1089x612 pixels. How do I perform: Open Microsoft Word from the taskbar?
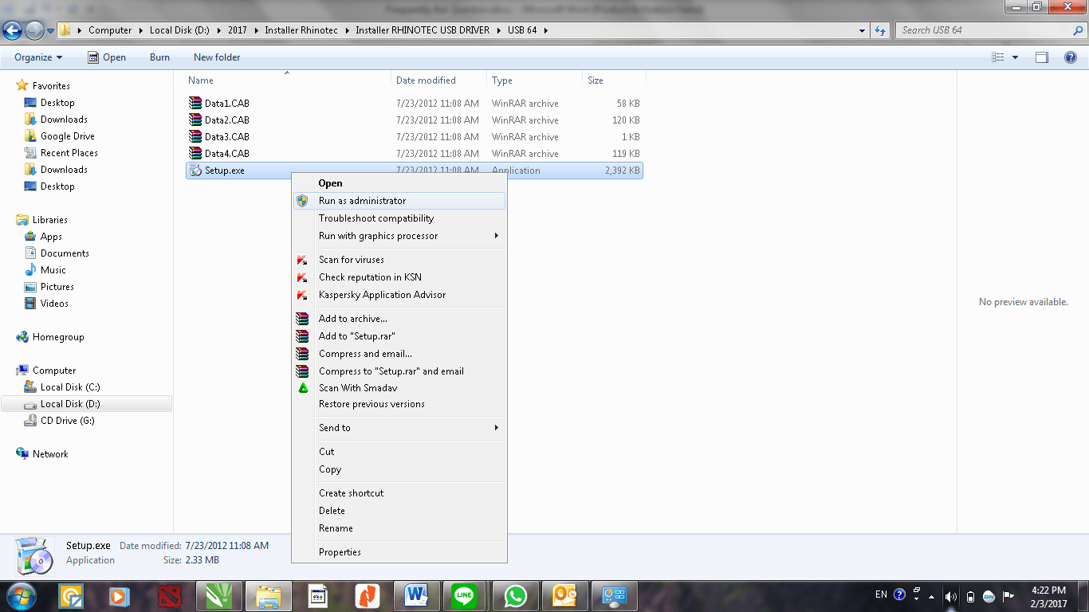coord(417,595)
